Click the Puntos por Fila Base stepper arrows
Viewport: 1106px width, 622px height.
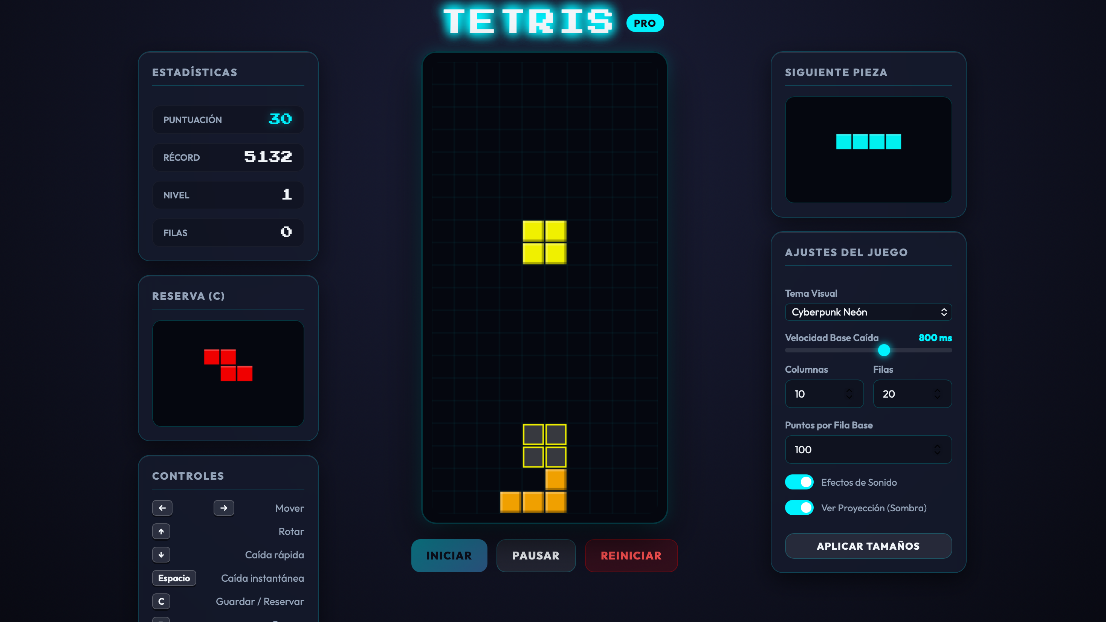(937, 450)
